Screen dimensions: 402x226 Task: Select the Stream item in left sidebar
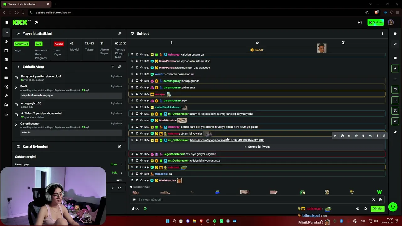coord(6,33)
